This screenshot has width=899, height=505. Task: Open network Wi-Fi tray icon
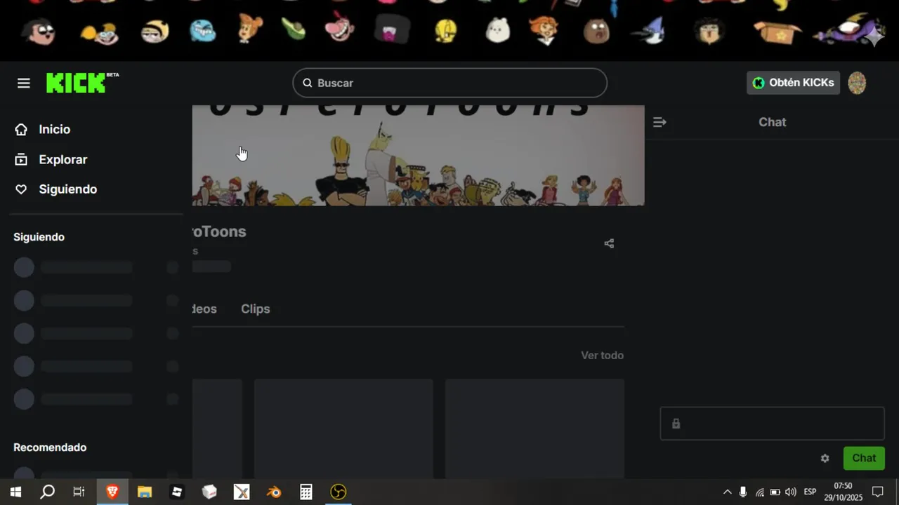pyautogui.click(x=759, y=492)
